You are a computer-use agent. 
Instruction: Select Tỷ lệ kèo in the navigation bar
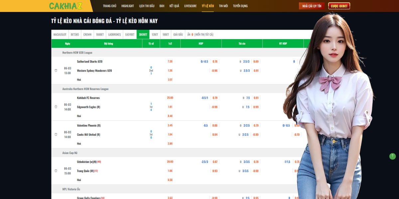[x=208, y=6]
